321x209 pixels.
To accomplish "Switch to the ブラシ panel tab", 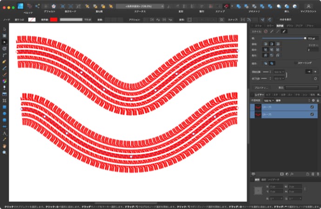I will [289, 26].
